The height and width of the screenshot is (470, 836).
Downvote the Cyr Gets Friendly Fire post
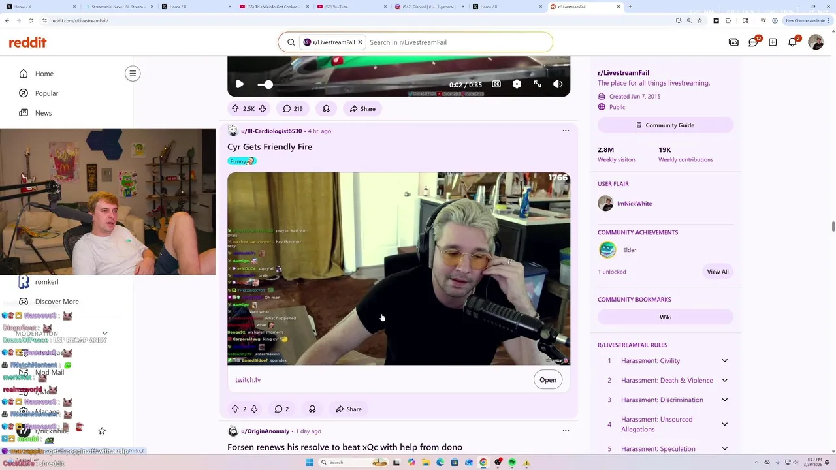pos(254,409)
